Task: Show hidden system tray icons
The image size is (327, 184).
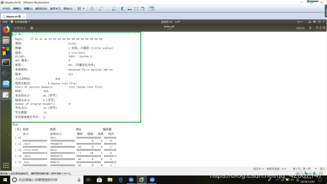Action: click(277, 180)
